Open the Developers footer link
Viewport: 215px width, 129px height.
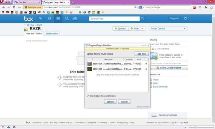pos(91,123)
